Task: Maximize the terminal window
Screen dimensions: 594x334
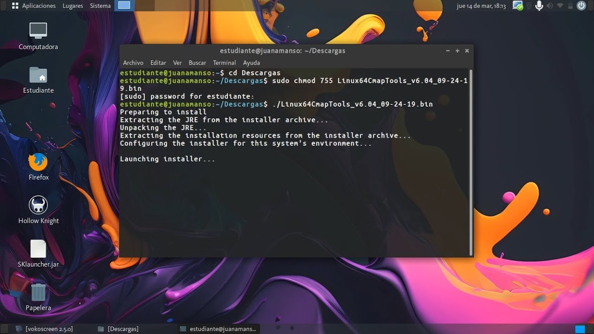Action: tap(458, 51)
